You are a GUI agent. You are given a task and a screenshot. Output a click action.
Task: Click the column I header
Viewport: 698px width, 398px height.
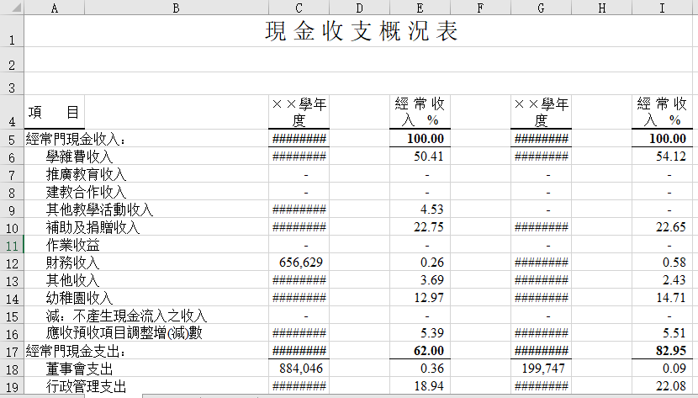pos(664,8)
